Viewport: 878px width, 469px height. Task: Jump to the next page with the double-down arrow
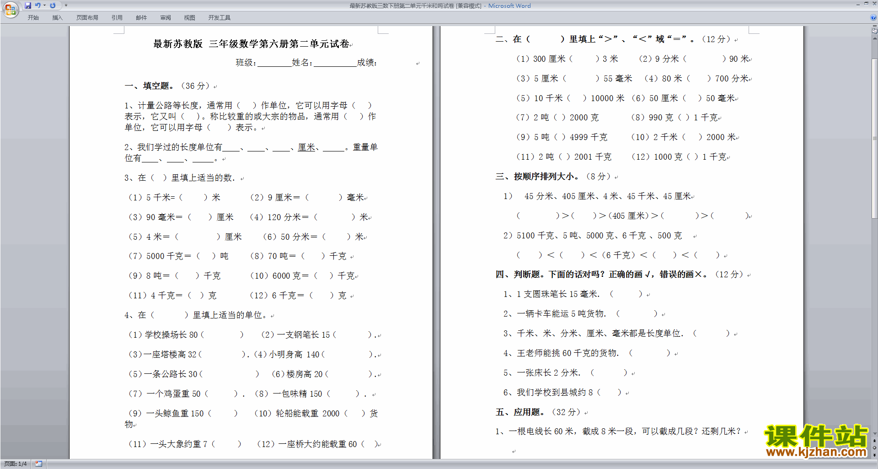(x=875, y=455)
